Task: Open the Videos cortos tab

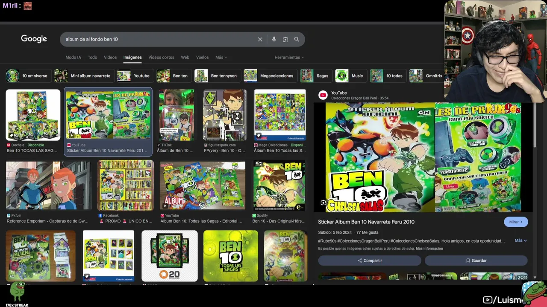Action: pos(161,57)
